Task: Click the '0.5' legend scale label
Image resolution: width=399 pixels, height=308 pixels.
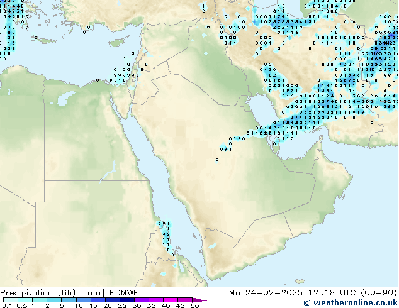Action: point(21,305)
